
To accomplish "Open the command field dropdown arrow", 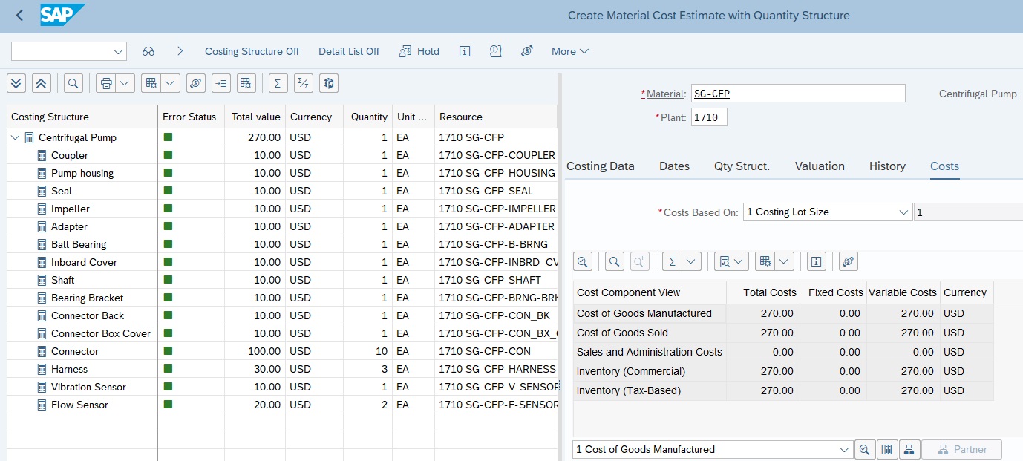I will point(118,51).
